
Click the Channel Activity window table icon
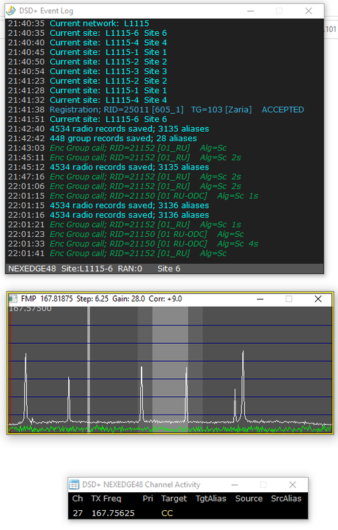point(74,485)
